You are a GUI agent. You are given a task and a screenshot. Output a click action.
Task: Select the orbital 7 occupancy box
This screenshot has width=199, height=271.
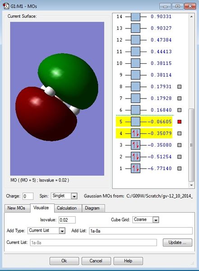(x=135, y=98)
